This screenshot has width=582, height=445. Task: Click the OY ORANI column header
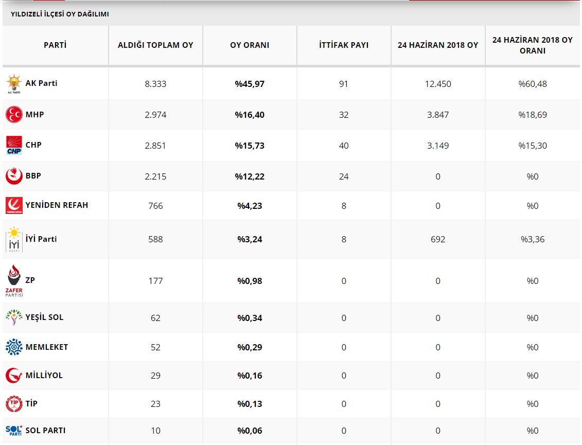(250, 45)
